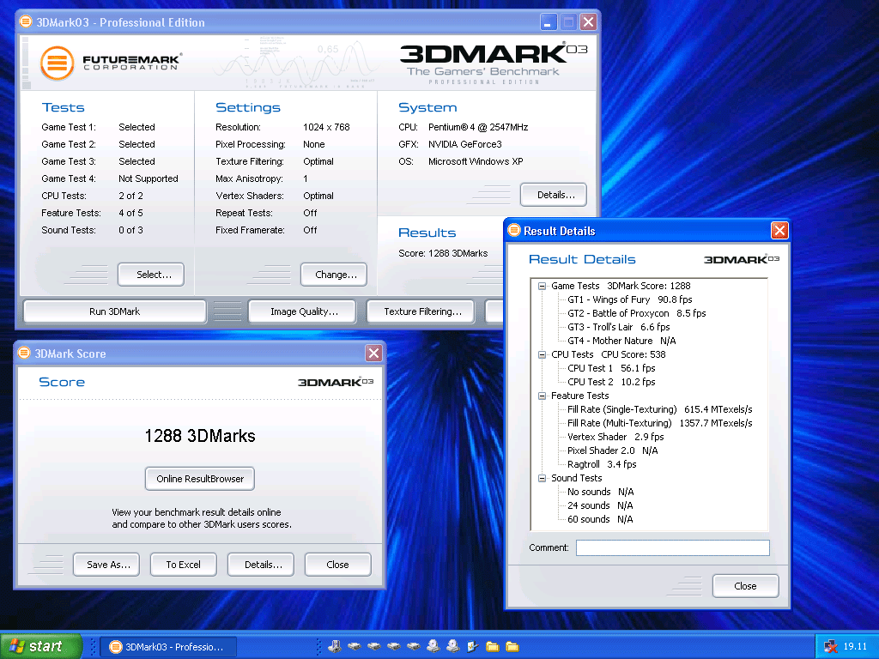Close Result Details with the red X
This screenshot has width=879, height=659.
point(779,230)
